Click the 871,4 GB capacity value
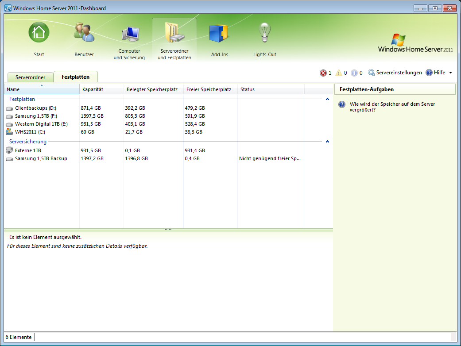The image size is (461, 346). pos(90,108)
